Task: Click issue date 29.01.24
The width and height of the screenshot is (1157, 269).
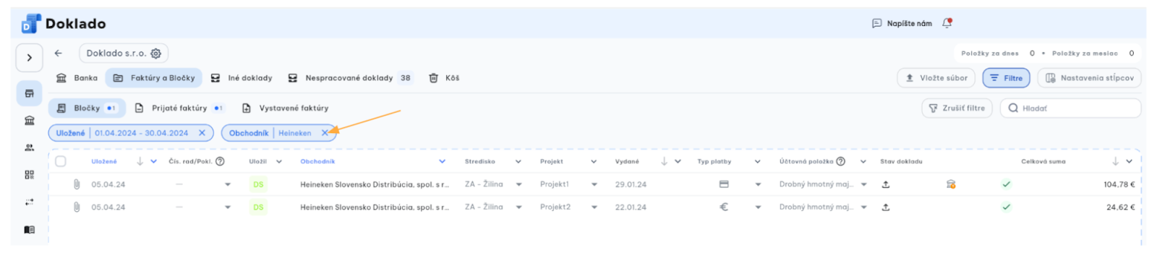Action: point(631,184)
